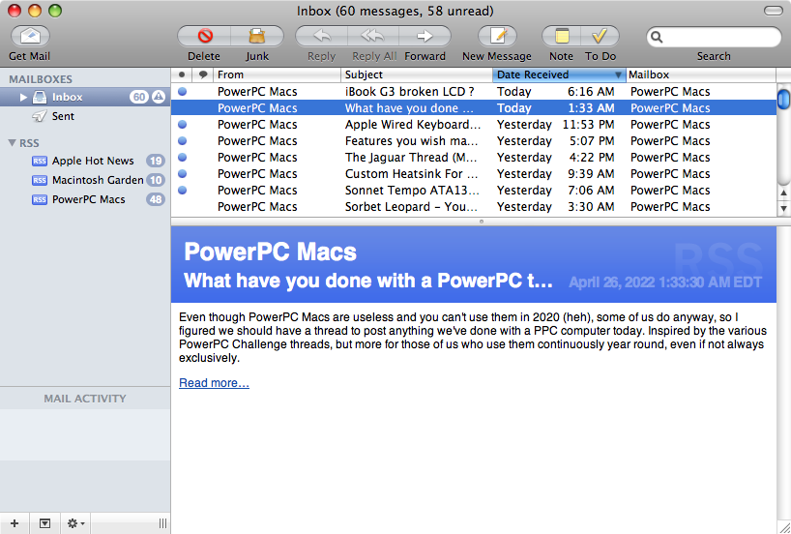Click the Get Mail envelope icon
Viewport: 791px width, 534px height.
pos(30,37)
